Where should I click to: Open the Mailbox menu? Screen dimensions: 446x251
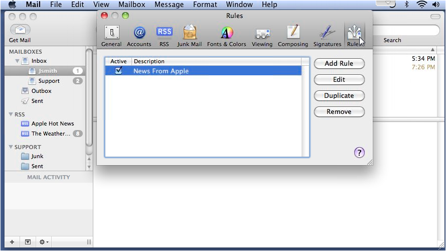pyautogui.click(x=132, y=5)
